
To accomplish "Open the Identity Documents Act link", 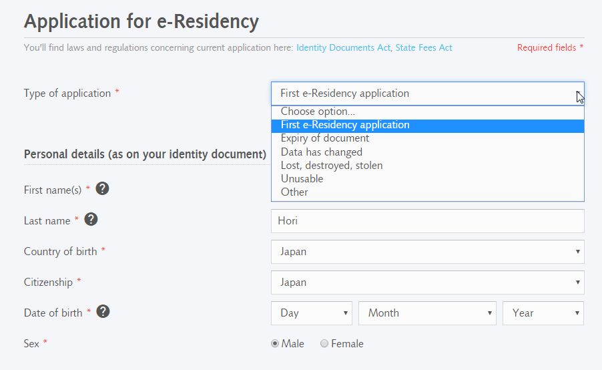I will 343,47.
